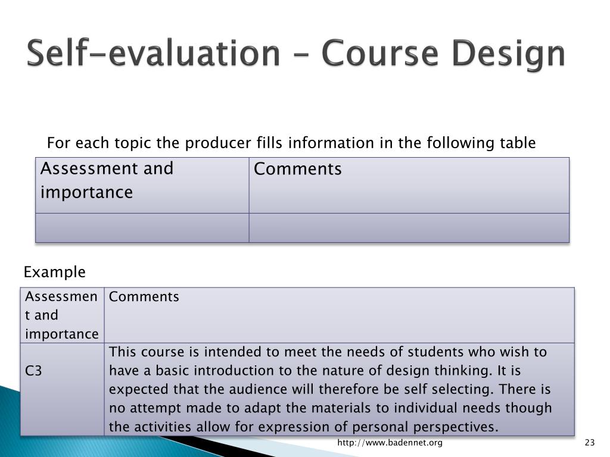Screen dimensions: 610x457
Task: Select the C3 cell in the example table
Action: [62, 389]
